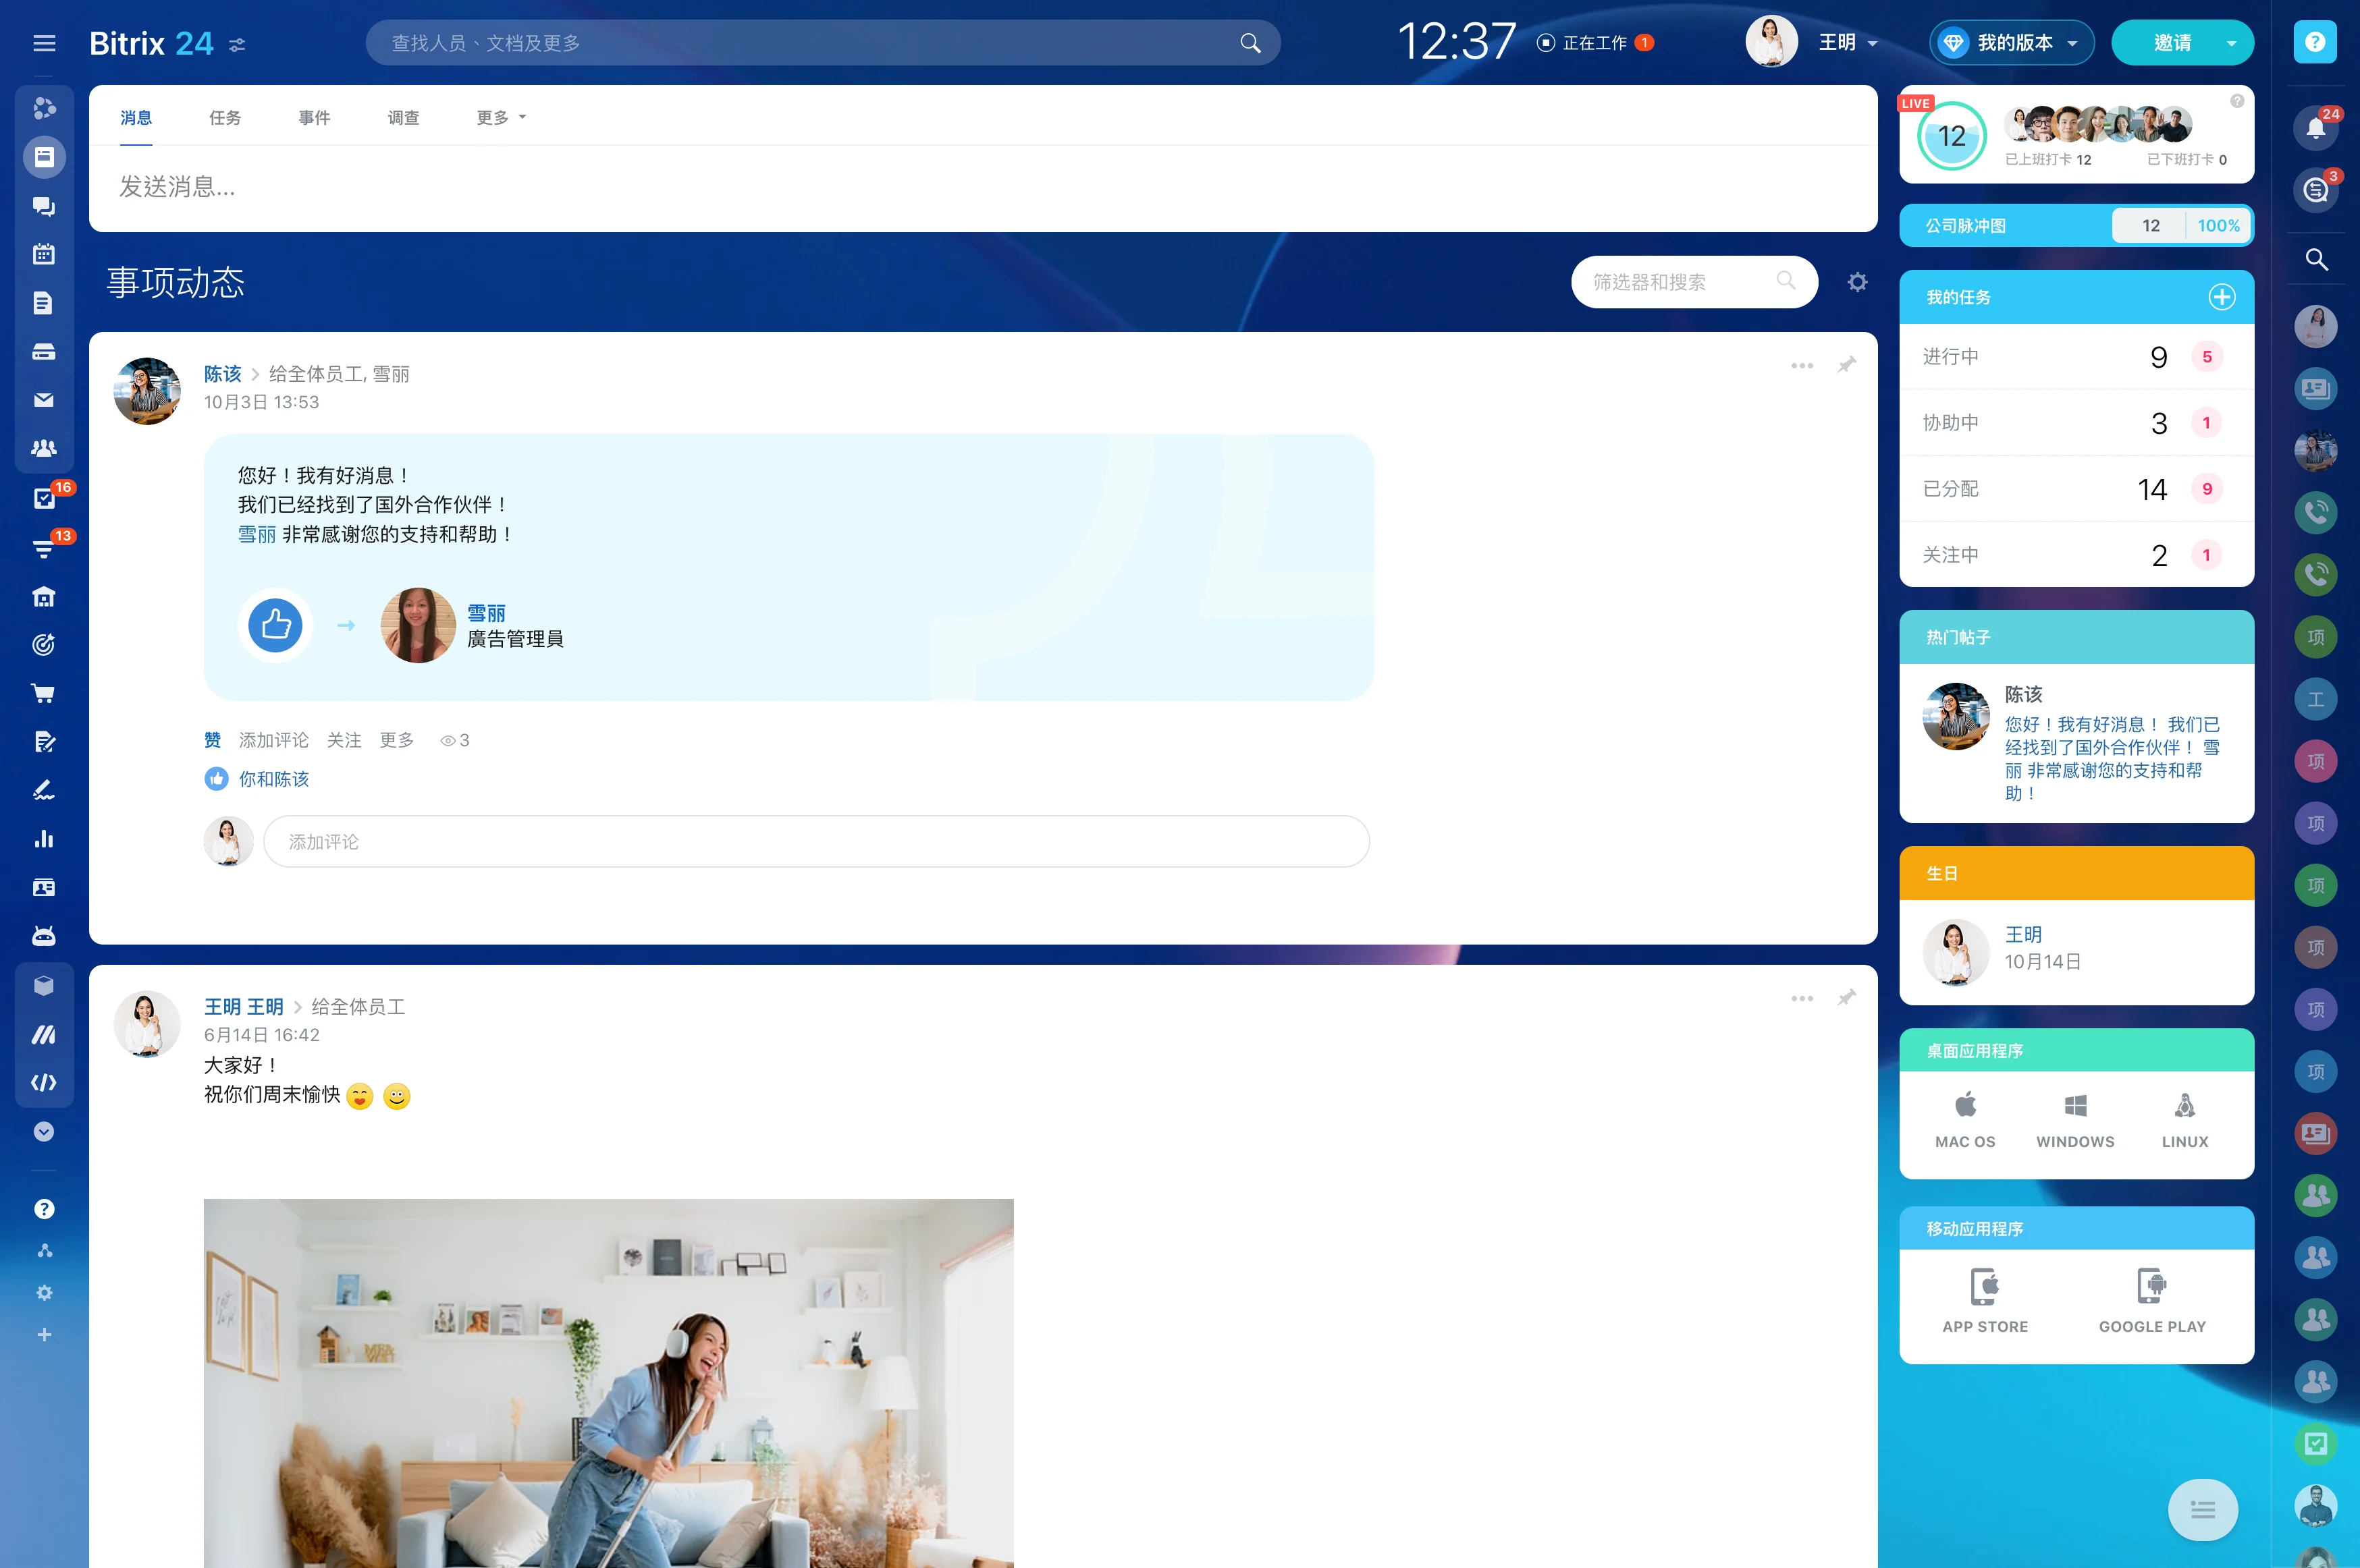Viewport: 2360px width, 1568px height.
Task: Open 我的版本 plan dropdown
Action: (2012, 43)
